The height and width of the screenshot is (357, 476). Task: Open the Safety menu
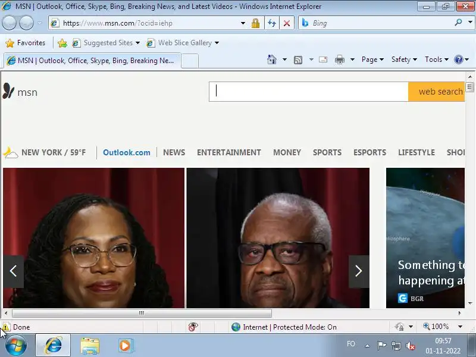pos(404,59)
